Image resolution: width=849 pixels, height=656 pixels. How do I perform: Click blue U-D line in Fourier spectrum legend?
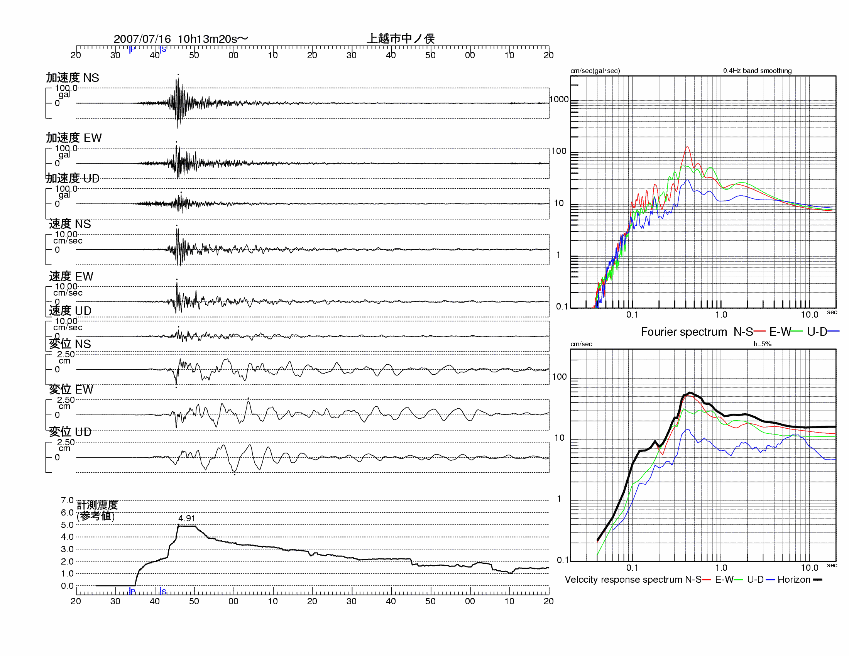[x=833, y=331]
